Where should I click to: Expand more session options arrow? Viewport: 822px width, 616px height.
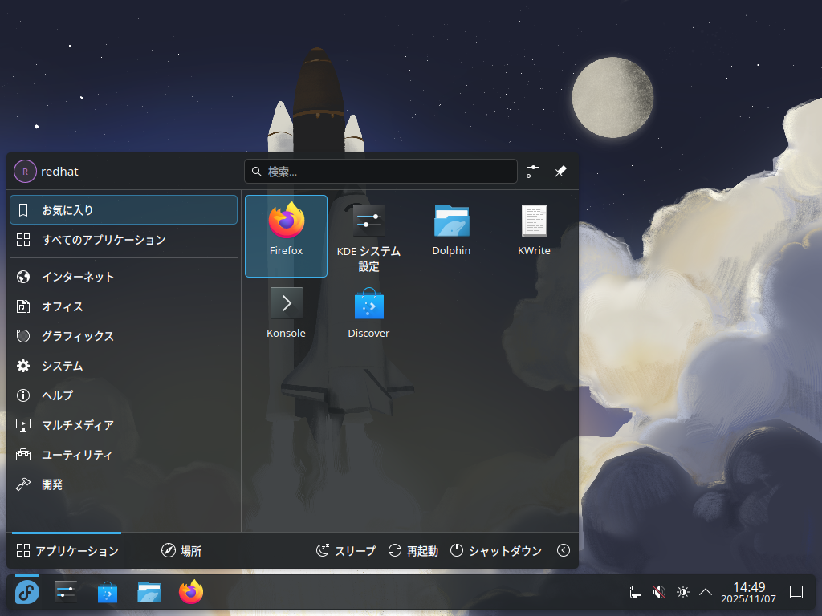(x=564, y=550)
